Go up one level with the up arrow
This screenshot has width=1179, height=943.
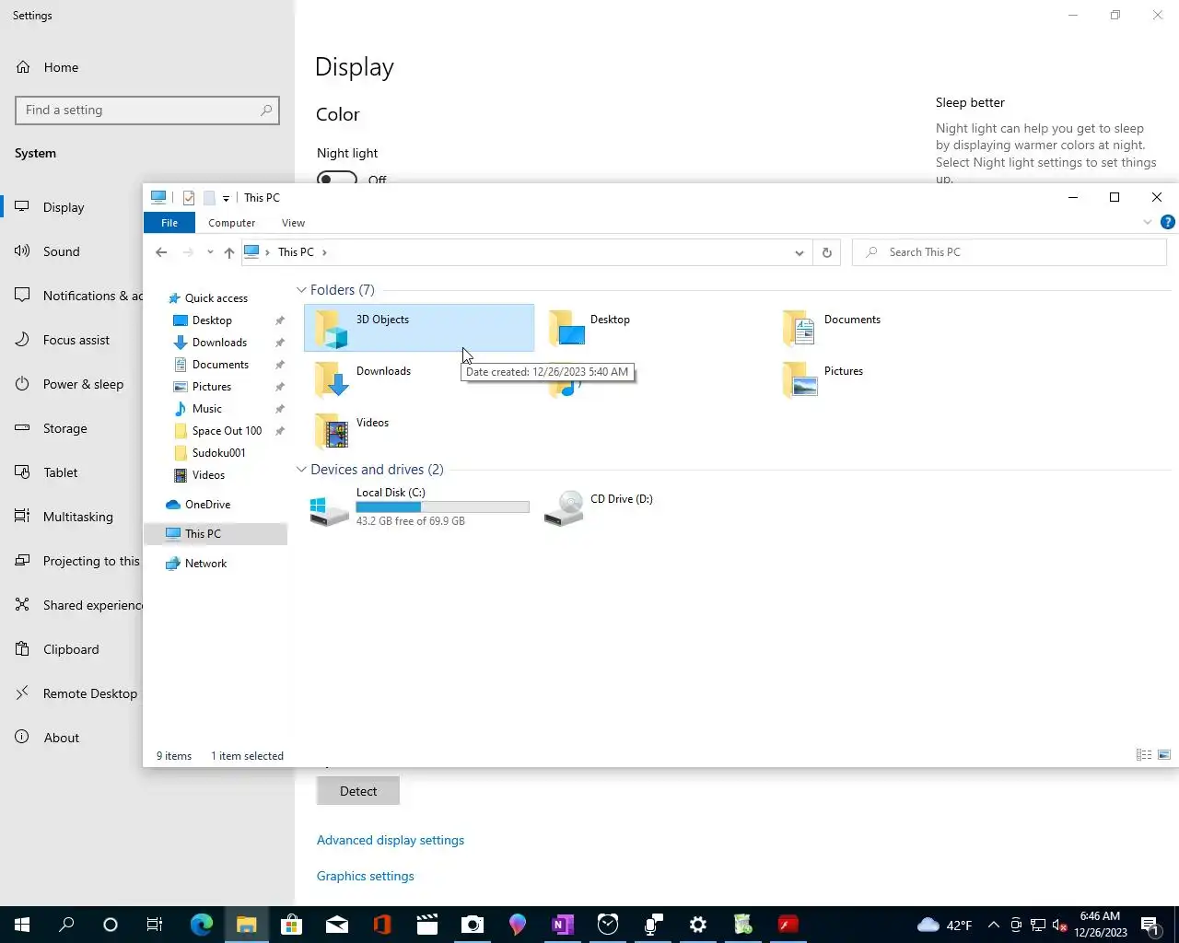pyautogui.click(x=229, y=252)
